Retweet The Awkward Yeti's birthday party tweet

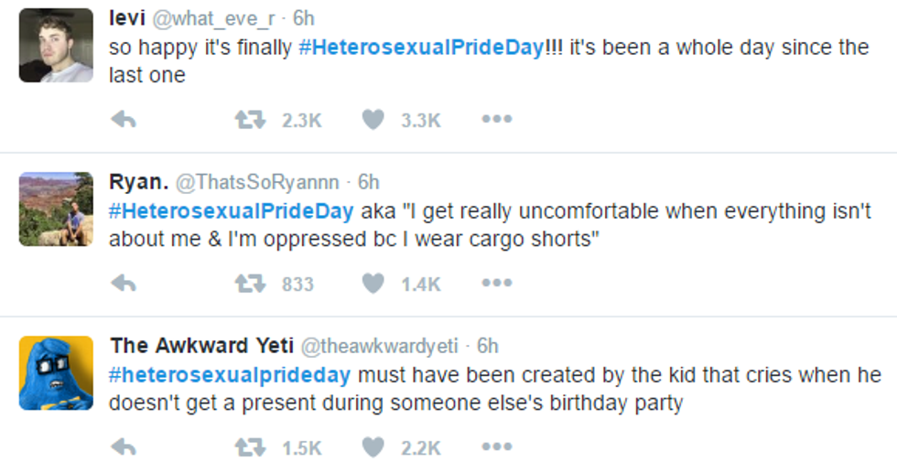[251, 447]
